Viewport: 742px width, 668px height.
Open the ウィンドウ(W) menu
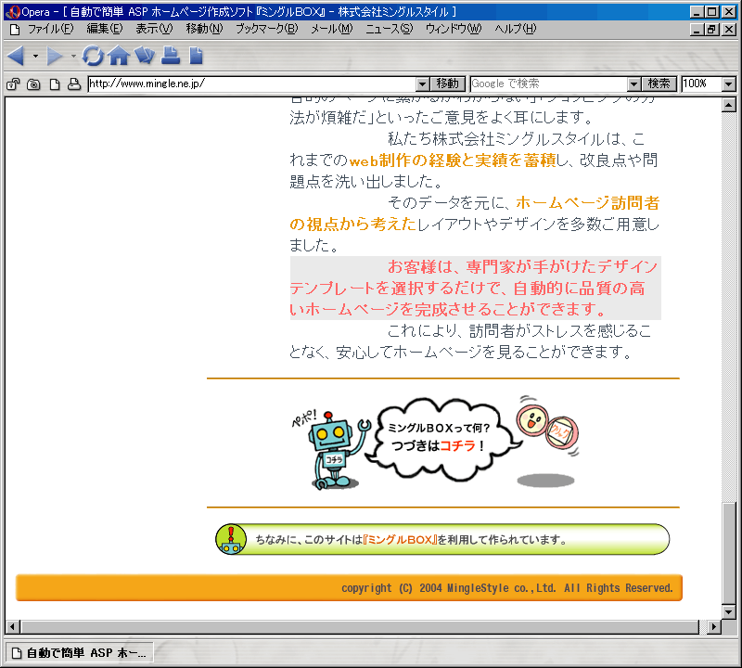[454, 29]
